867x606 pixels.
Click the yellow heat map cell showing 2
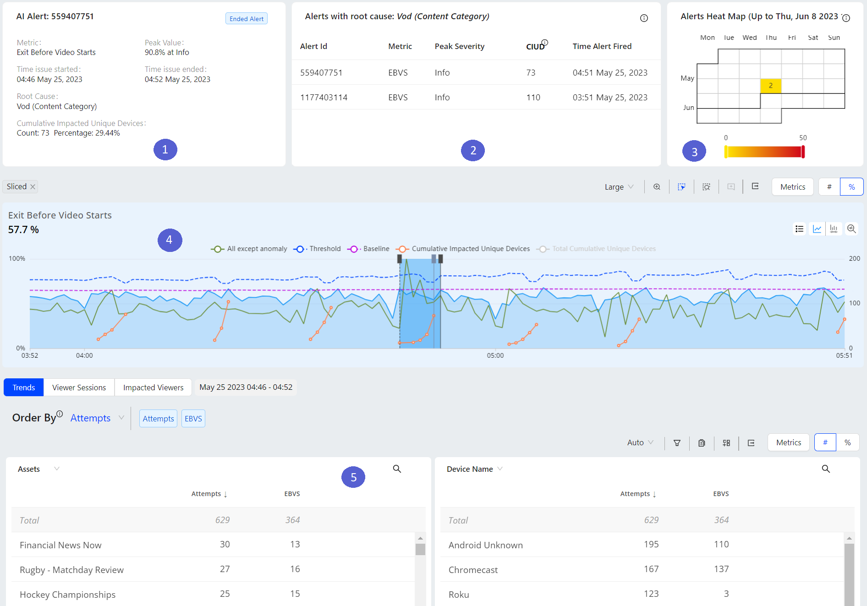pyautogui.click(x=770, y=86)
